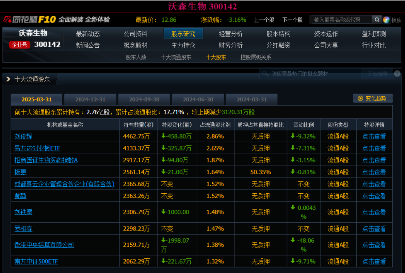405x273 pixels.
Task: Open the 财务分析 menu
Action: (231, 46)
